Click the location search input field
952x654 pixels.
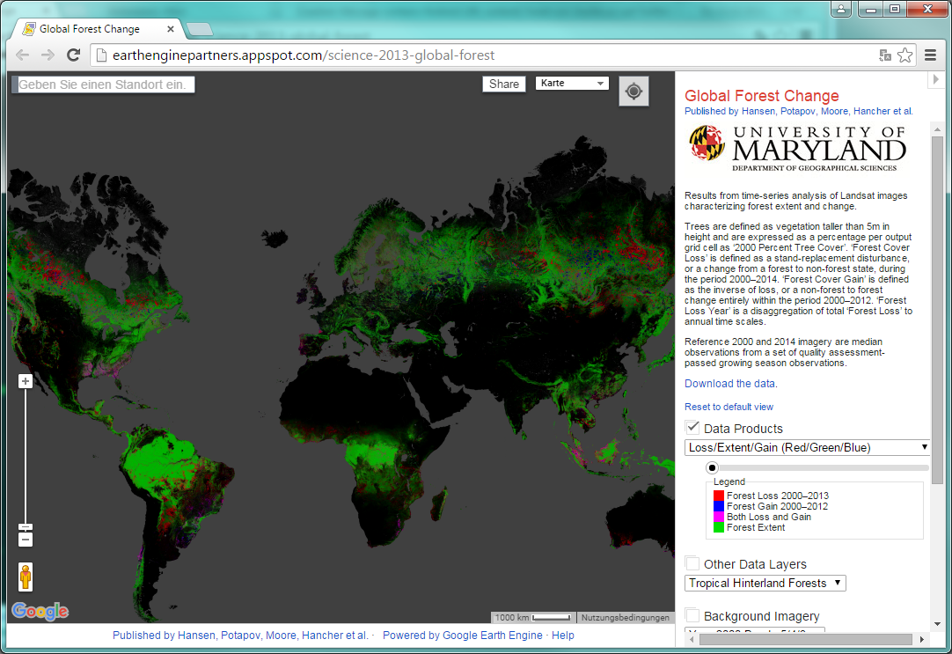(103, 85)
